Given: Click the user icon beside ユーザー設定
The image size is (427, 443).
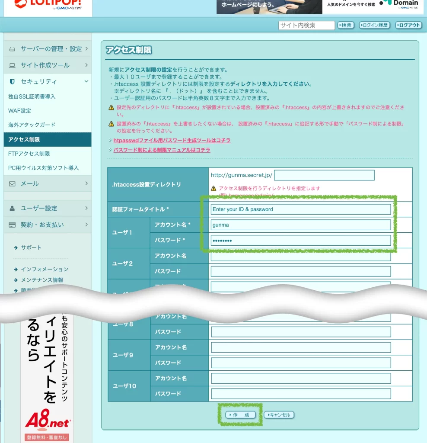Looking at the screenshot, I should [x=12, y=208].
